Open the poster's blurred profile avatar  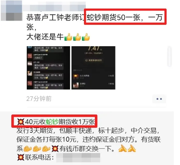pos(11,10)
